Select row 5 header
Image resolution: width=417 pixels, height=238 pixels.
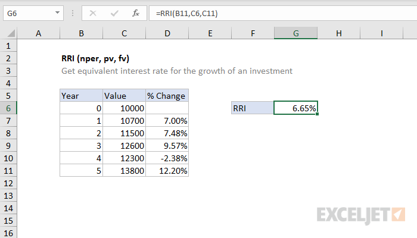tap(8, 96)
